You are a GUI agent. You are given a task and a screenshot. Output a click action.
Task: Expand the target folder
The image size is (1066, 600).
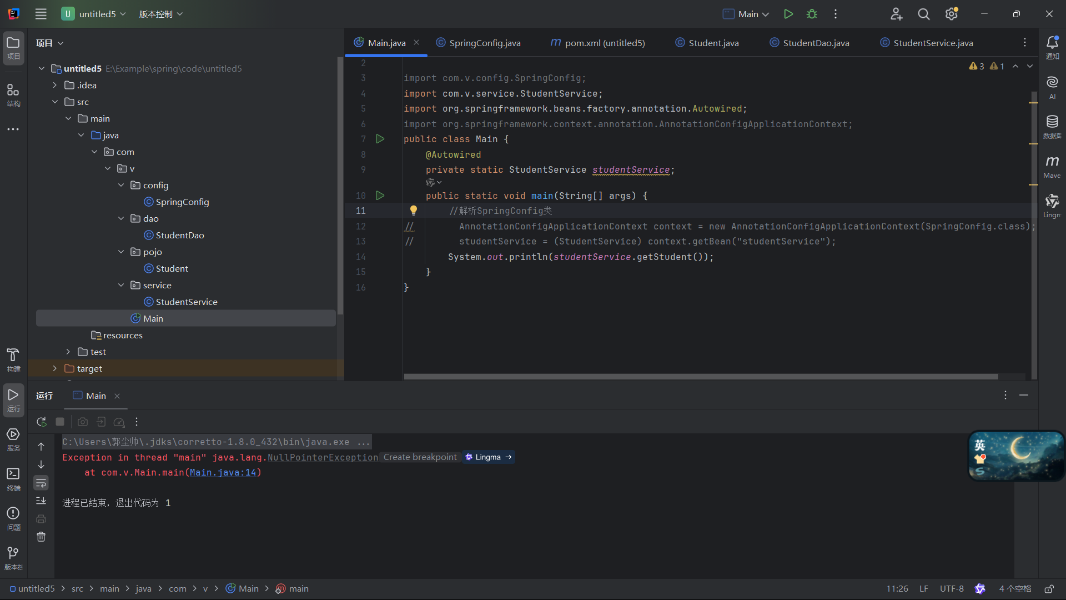(54, 368)
